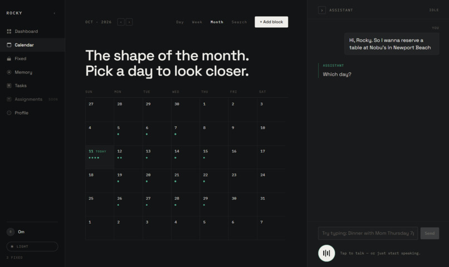Pick October 26 in the calendar
Image resolution: width=449 pixels, height=267 pixels.
click(128, 204)
